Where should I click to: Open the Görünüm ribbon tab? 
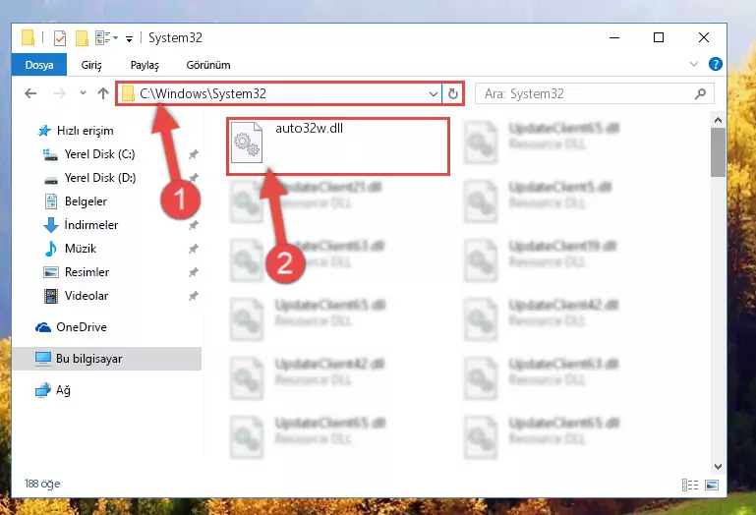208,65
